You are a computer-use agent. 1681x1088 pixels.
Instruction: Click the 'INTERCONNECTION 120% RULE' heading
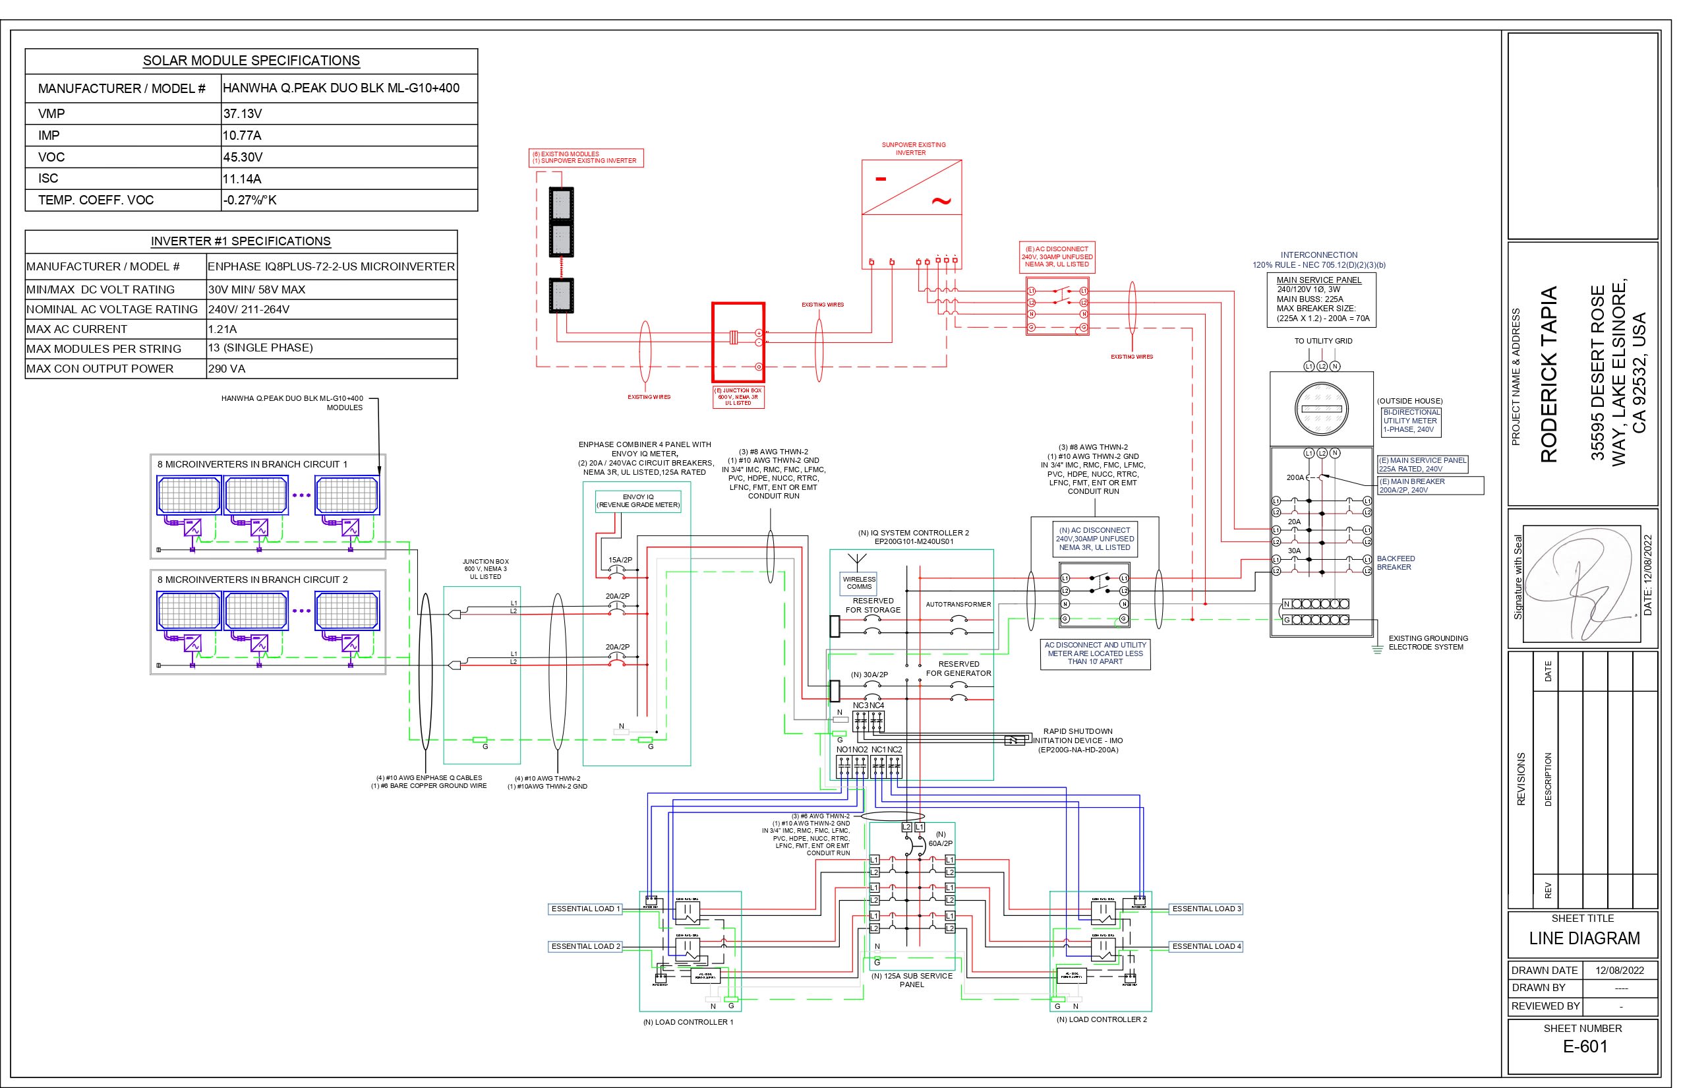click(1318, 260)
